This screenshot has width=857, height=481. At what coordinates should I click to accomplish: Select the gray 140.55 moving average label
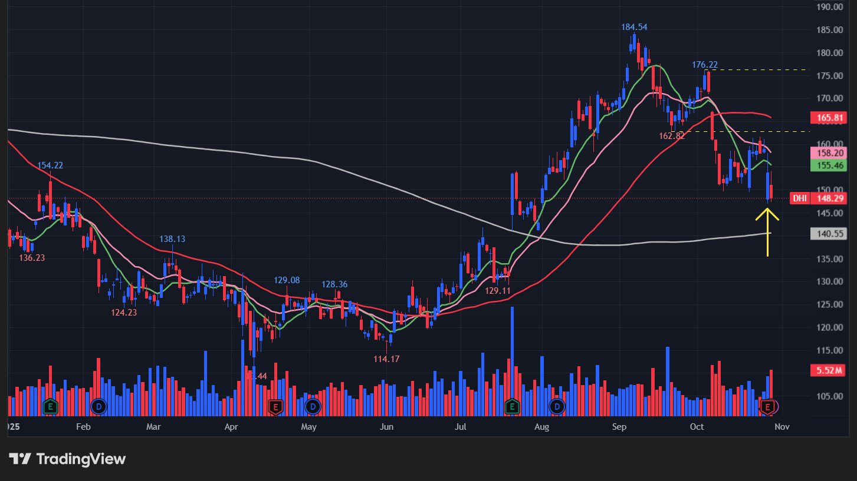pyautogui.click(x=828, y=234)
